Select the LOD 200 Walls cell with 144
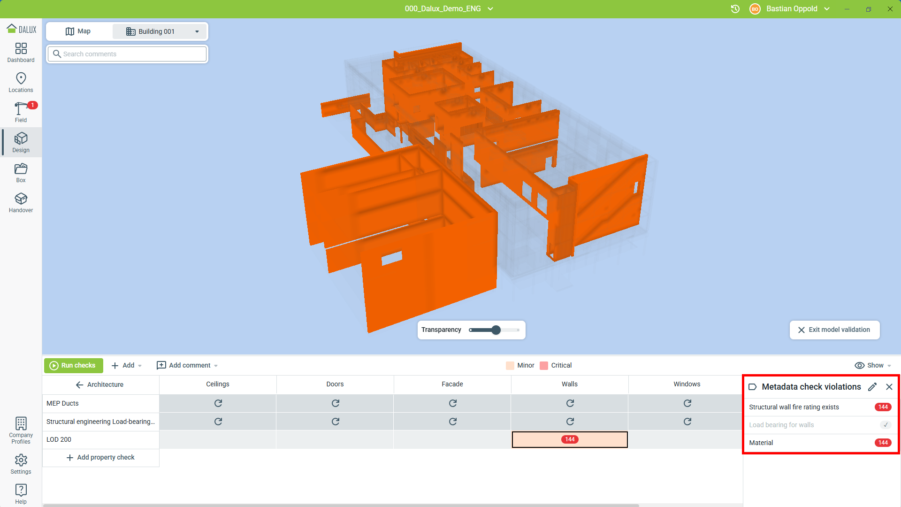The height and width of the screenshot is (507, 901). click(570, 440)
